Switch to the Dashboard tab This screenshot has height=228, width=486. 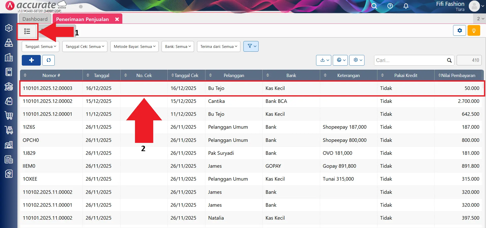[35, 19]
